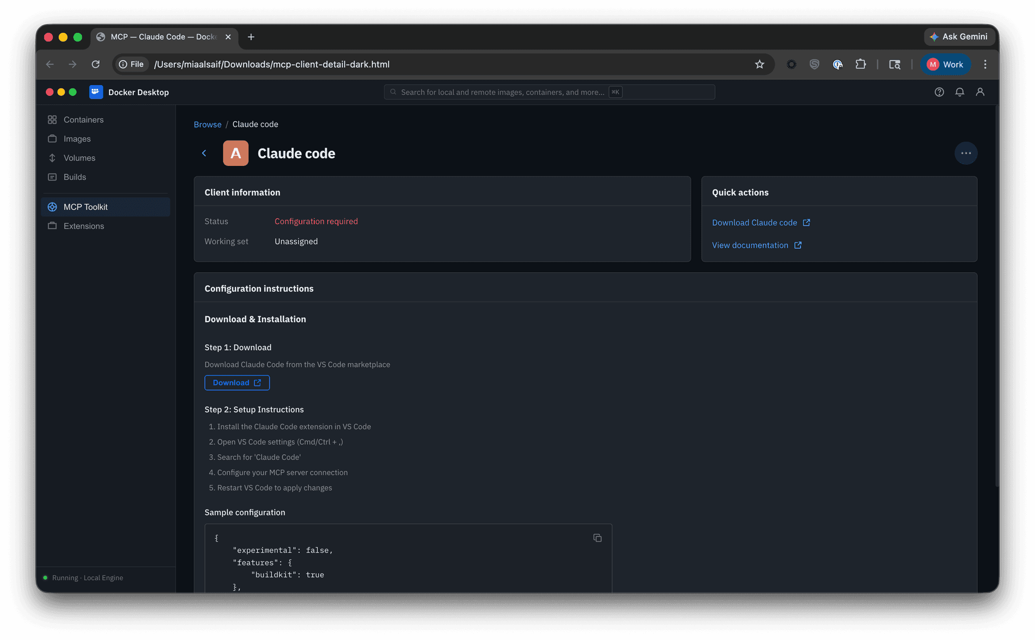Click the back chevron beside Claude code
Image resolution: width=1035 pixels, height=640 pixels.
point(204,153)
